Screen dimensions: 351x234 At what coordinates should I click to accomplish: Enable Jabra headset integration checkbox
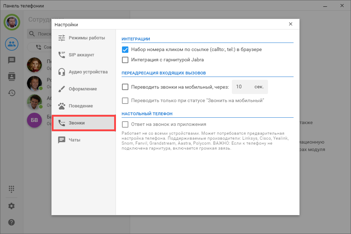tap(125, 60)
